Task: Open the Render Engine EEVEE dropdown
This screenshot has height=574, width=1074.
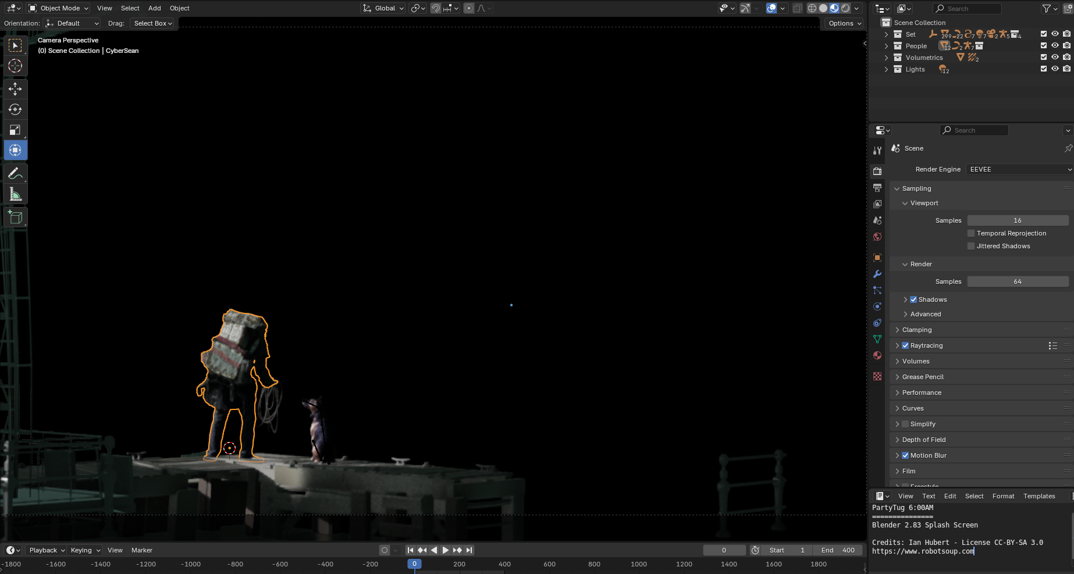Action: pyautogui.click(x=1019, y=169)
